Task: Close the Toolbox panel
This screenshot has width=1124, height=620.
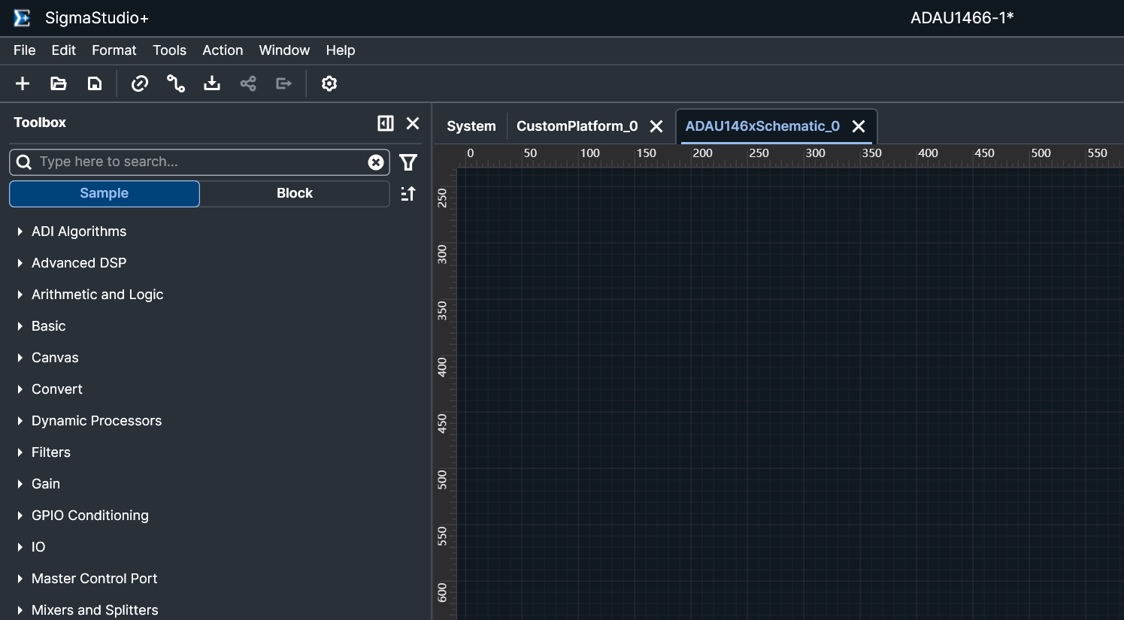Action: click(x=413, y=123)
